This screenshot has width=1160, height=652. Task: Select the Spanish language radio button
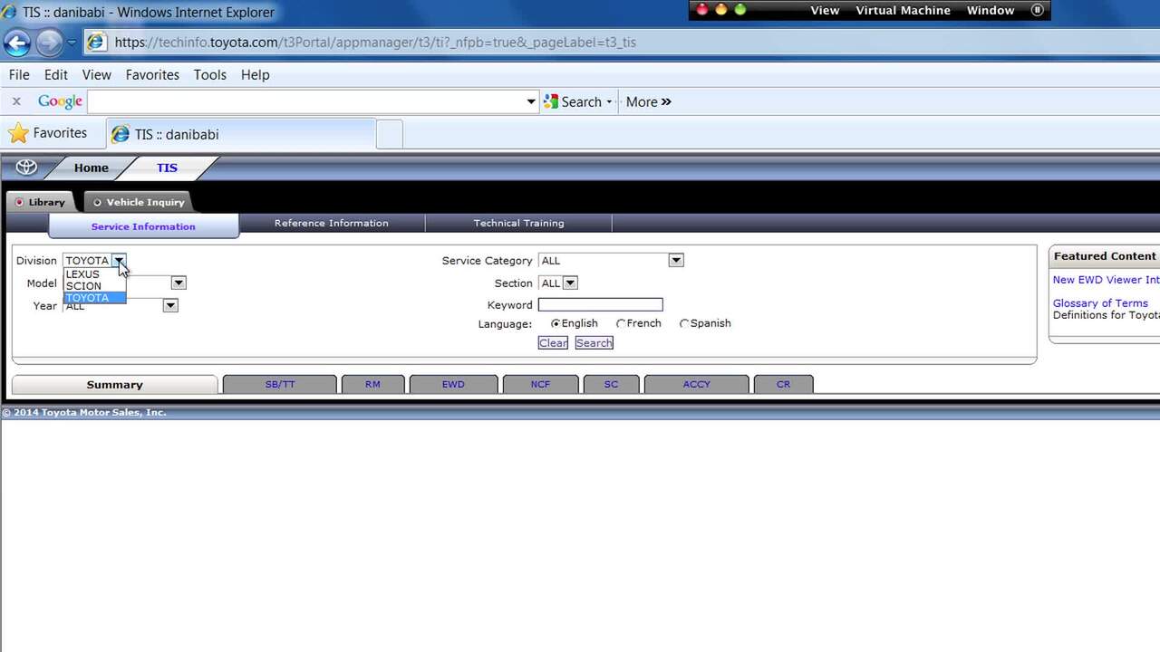(x=684, y=323)
